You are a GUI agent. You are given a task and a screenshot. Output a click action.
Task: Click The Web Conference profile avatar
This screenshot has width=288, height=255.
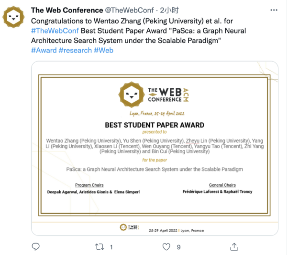pyautogui.click(x=14, y=18)
